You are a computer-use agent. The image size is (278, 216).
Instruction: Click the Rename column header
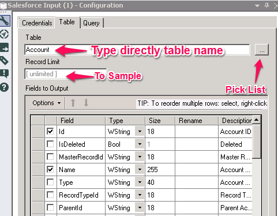point(197,121)
